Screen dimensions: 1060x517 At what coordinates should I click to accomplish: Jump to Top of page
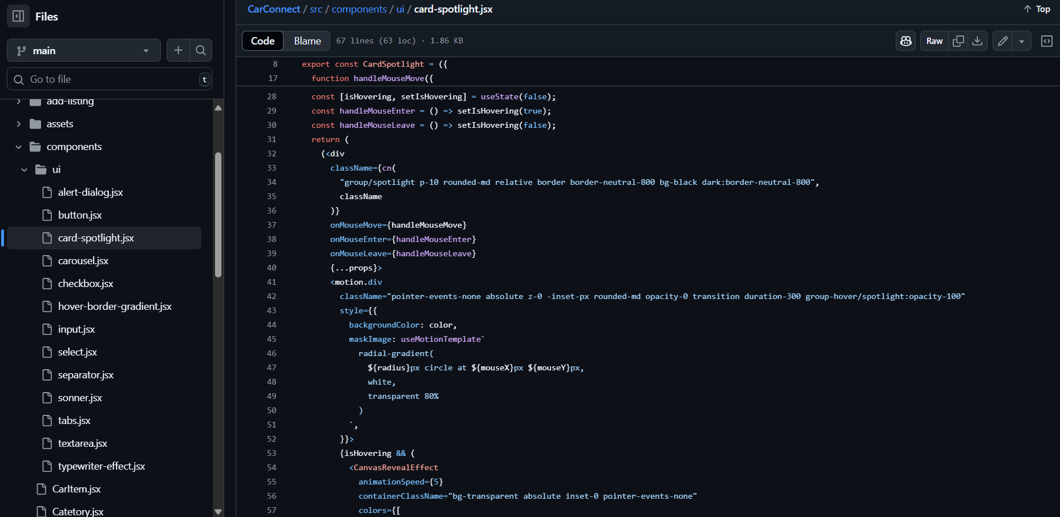point(1037,9)
